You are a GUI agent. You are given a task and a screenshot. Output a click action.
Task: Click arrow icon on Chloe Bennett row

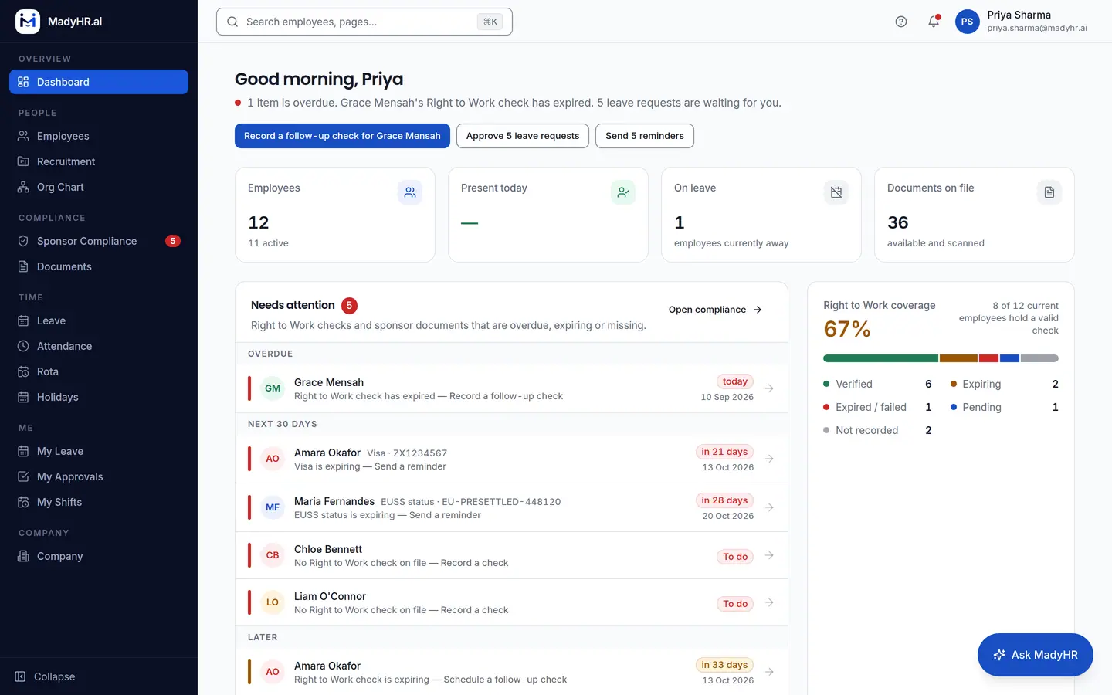point(769,555)
